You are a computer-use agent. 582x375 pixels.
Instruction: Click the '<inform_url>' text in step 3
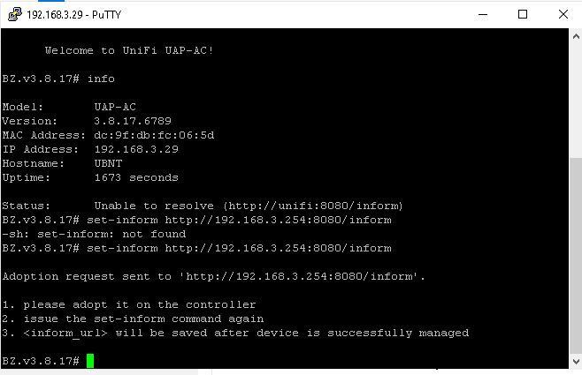coord(65,333)
